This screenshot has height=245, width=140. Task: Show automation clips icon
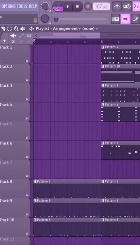pyautogui.click(x=21, y=35)
